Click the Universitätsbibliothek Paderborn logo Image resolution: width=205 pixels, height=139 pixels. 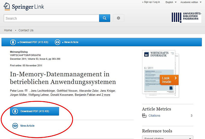pyautogui.click(x=187, y=17)
